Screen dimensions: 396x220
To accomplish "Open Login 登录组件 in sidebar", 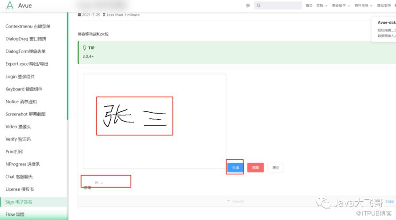I will pyautogui.click(x=20, y=77).
